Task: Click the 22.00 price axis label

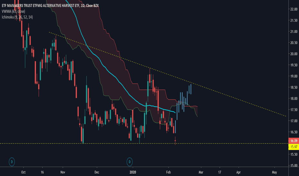Action: pos(294,9)
